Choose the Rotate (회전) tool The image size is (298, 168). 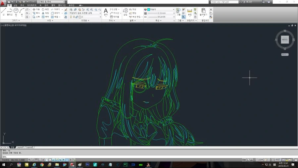(45, 9)
